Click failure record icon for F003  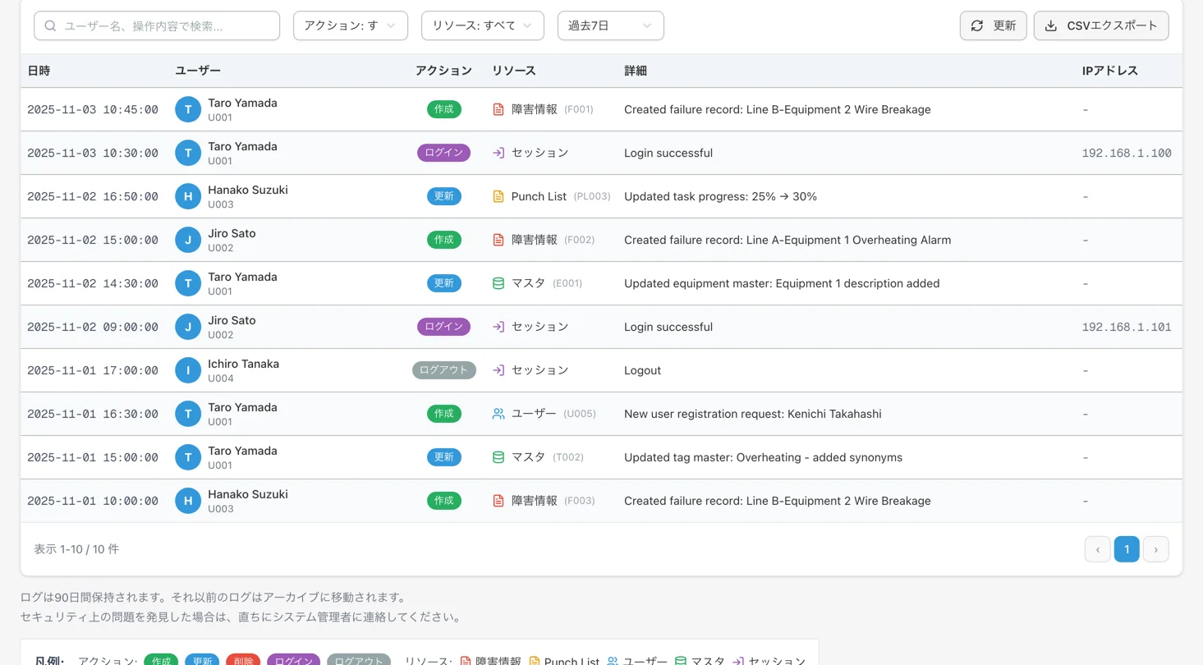click(498, 501)
